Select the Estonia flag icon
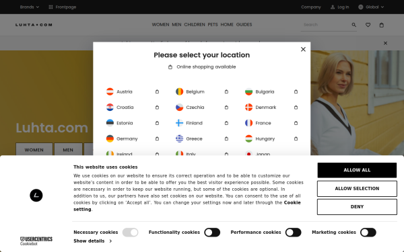Viewport: 404px width, 252px height. [110, 123]
